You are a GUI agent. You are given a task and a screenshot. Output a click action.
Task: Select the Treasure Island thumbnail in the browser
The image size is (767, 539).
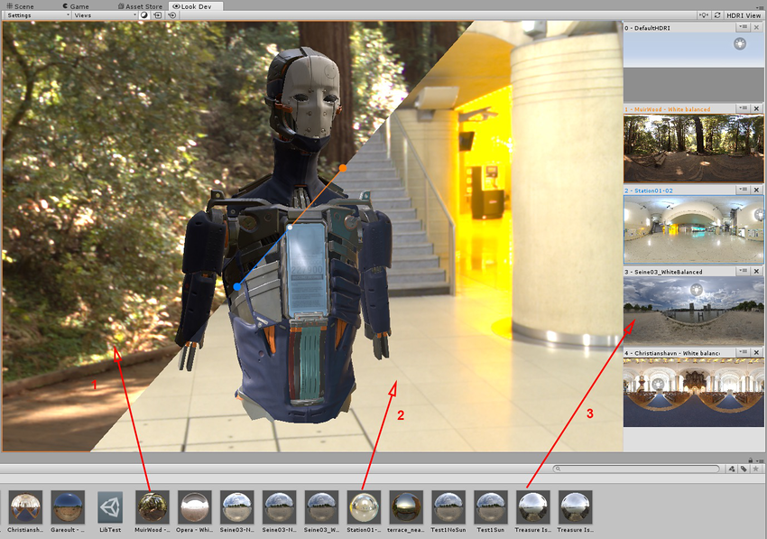coord(533,507)
